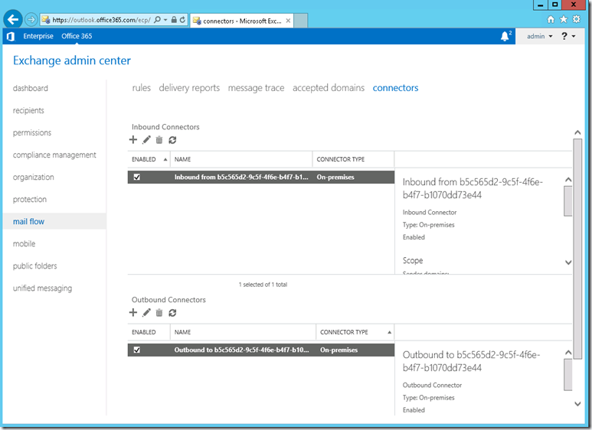The image size is (592, 430).
Task: Open unified messaging in left navigation
Action: (42, 288)
